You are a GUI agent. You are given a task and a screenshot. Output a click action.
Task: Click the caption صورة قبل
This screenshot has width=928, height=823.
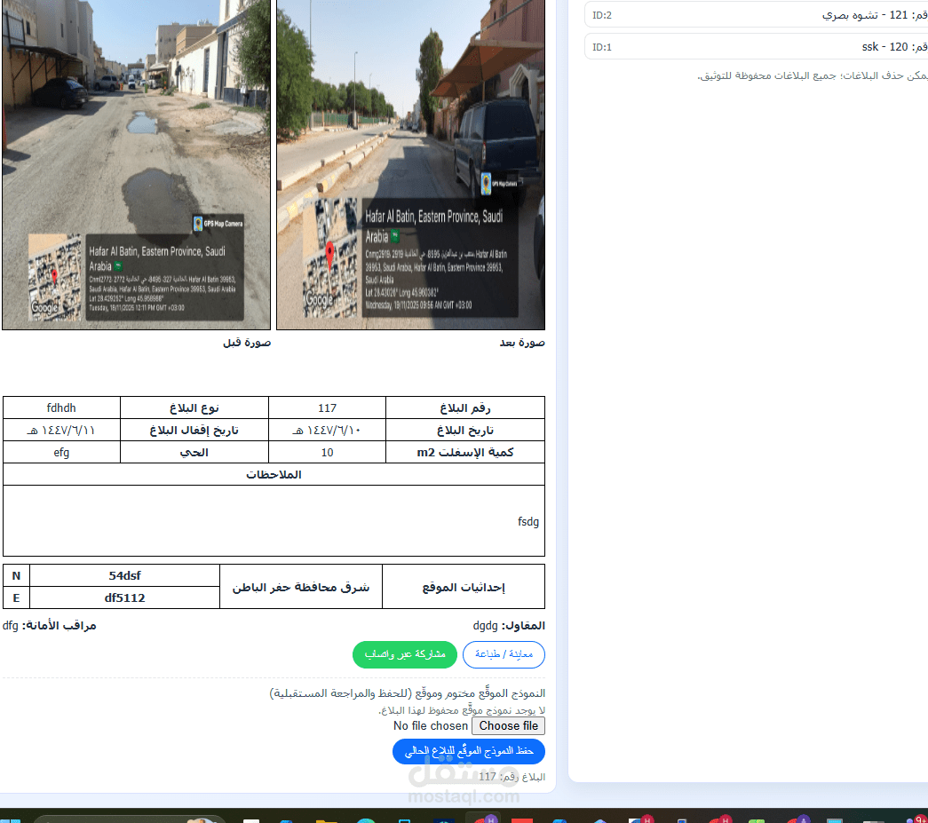[247, 343]
